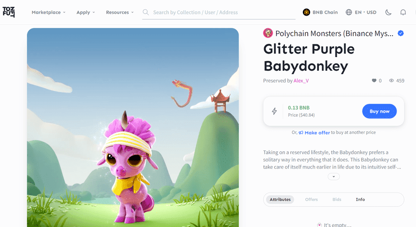Open the Apply dropdown menu
This screenshot has height=227, width=416.
pos(86,12)
